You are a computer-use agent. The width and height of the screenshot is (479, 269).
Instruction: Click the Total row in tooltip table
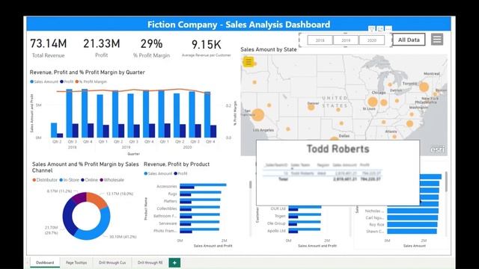[x=323, y=179]
